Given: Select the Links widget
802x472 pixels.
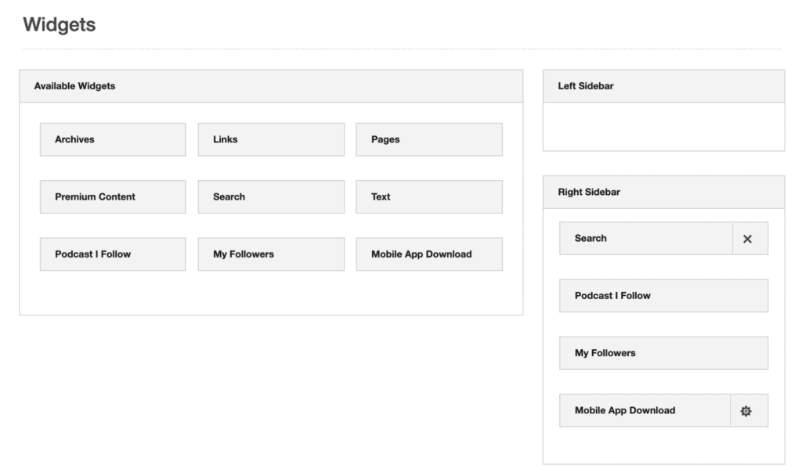Looking at the screenshot, I should (270, 139).
